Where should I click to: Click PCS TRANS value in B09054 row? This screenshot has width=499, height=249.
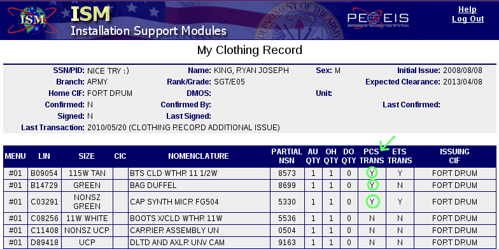tap(372, 173)
